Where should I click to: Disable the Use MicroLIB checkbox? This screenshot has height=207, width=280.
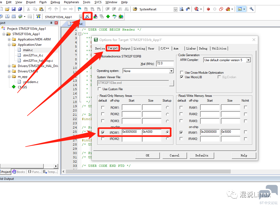[182, 77]
